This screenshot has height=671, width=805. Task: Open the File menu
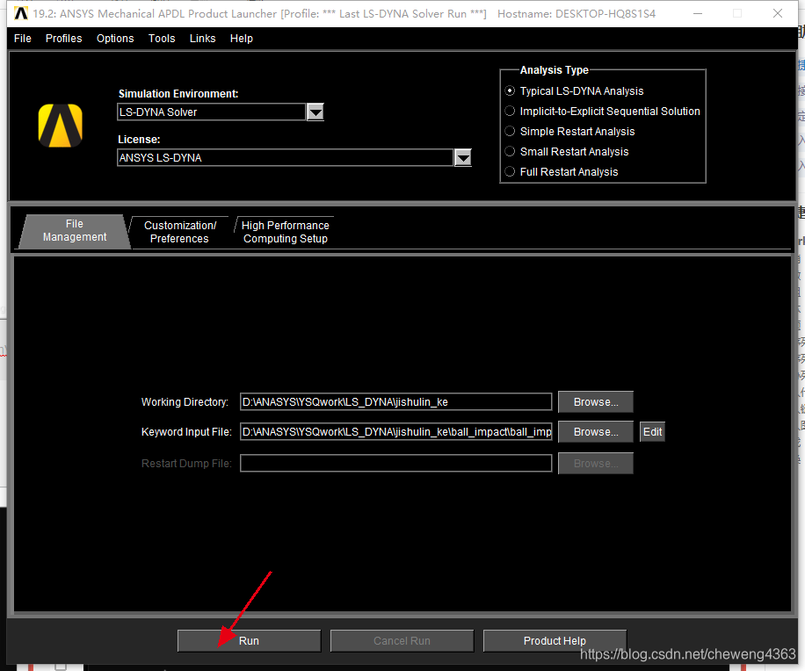pos(23,39)
